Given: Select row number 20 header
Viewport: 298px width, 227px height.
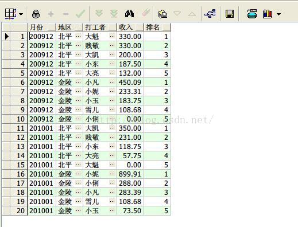Looking at the screenshot, I should tap(18, 211).
